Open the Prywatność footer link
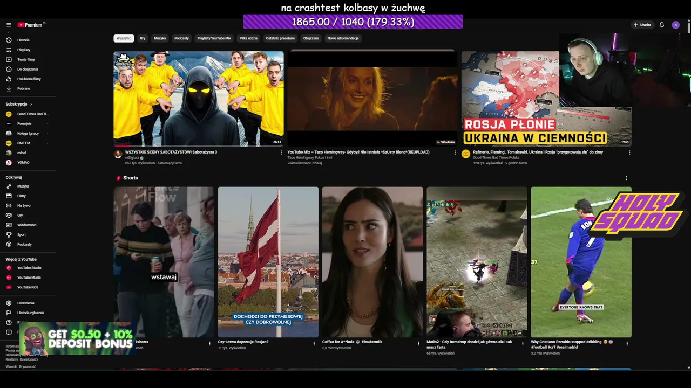691x388 pixels. click(28, 367)
